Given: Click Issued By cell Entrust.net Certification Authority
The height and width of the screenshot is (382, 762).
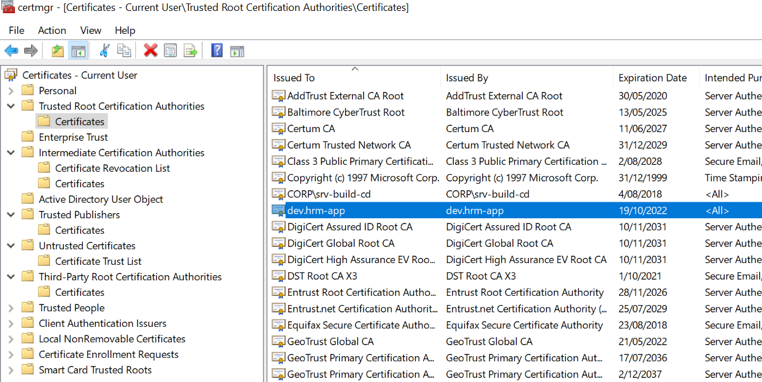Looking at the screenshot, I should tap(526, 309).
